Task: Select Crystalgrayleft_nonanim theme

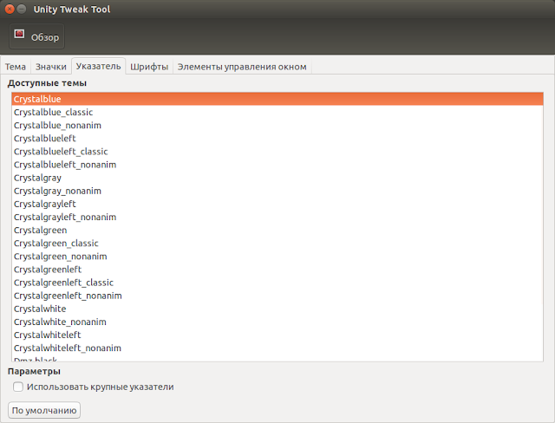Action: (277, 217)
